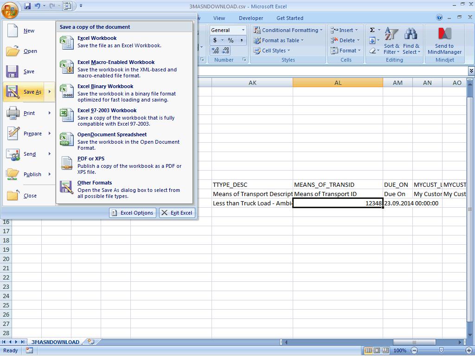Click the Exit Excel button

177,213
